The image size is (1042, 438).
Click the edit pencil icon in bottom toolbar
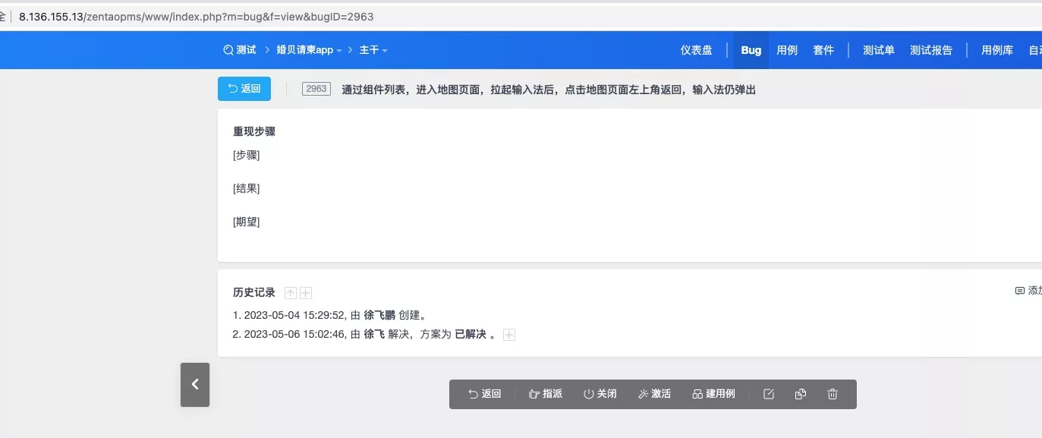click(x=769, y=394)
